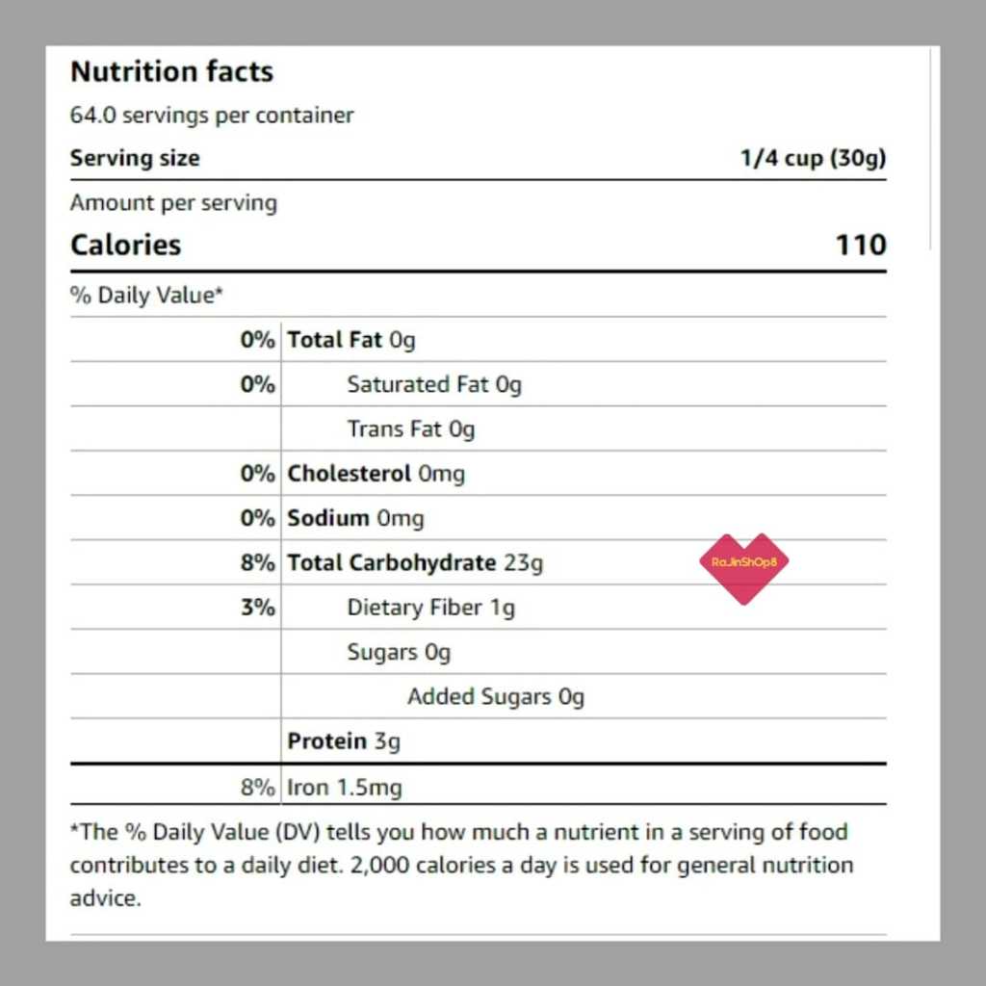Select the Total Fat 0g row
Image resolution: width=986 pixels, height=986 pixels.
351,340
